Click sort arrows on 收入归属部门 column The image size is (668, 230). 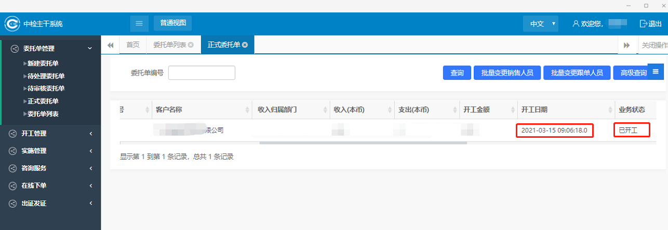(325, 110)
